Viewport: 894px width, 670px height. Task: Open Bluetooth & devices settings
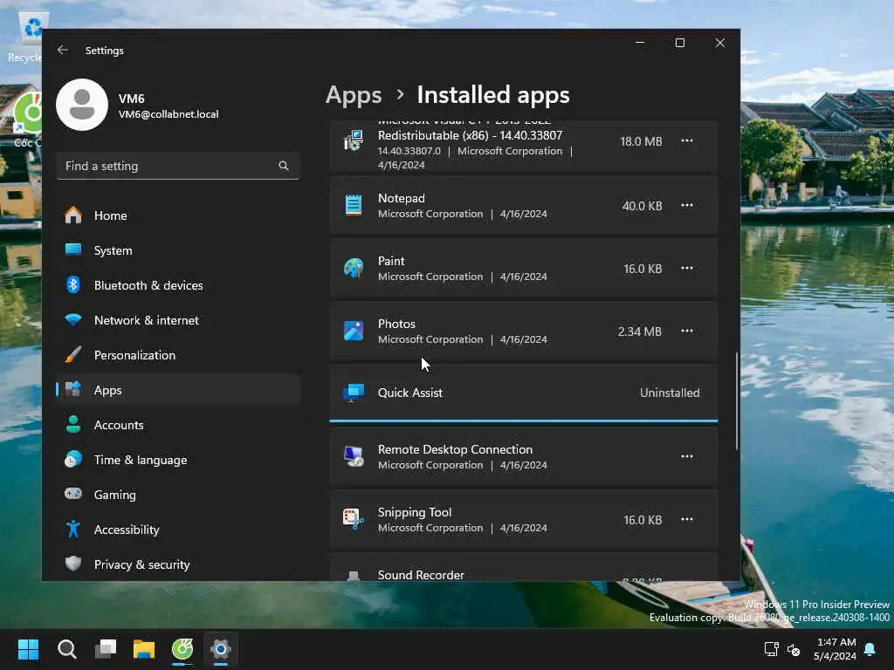click(x=178, y=285)
